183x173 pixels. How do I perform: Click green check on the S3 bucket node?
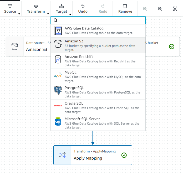(x=172, y=47)
